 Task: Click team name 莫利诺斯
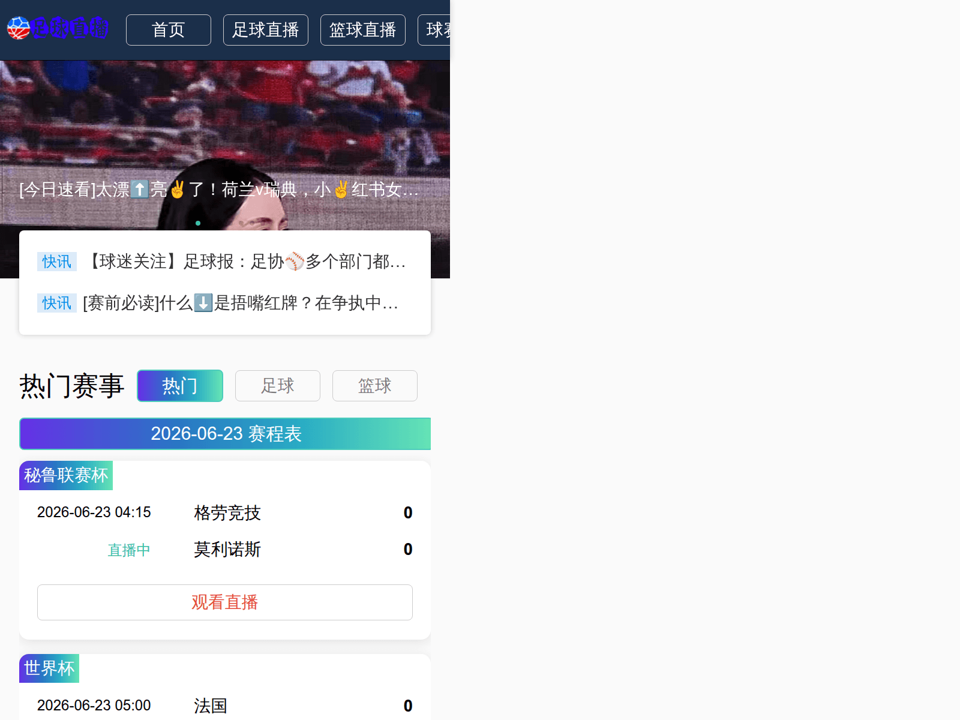227,550
